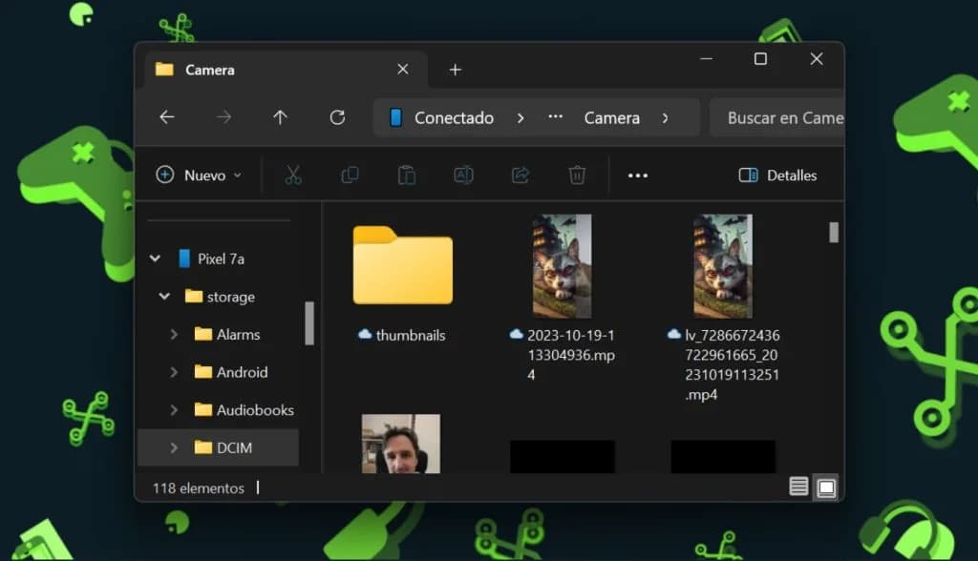The width and height of the screenshot is (978, 561).
Task: Collapse the storage tree node
Action: coord(164,296)
